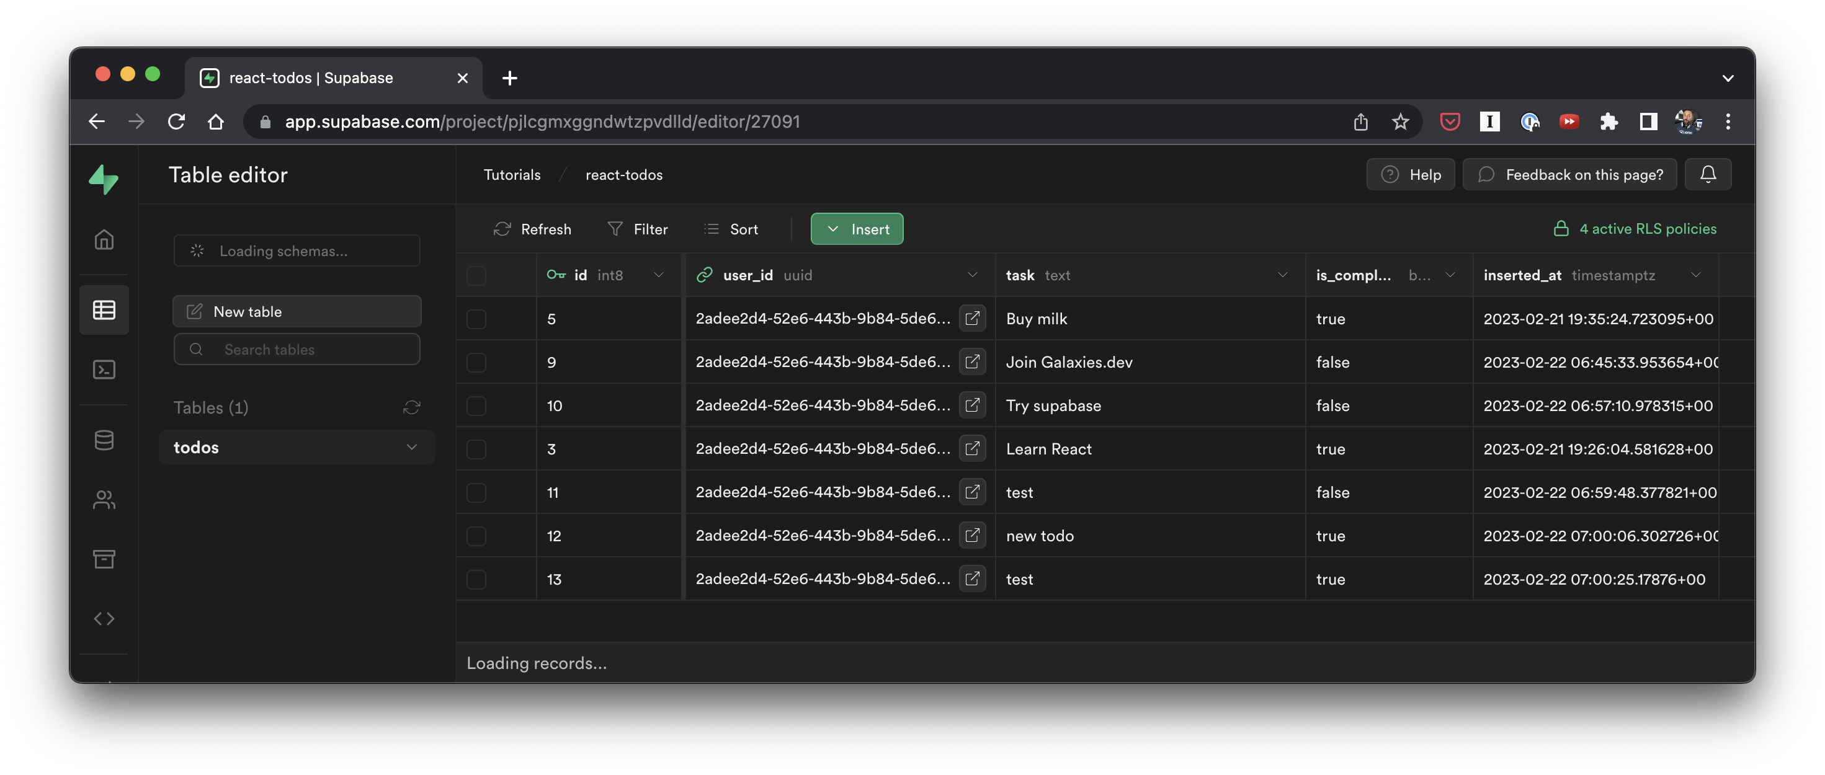This screenshot has height=775, width=1825.
Task: Bookmark this page with the star icon
Action: [1400, 122]
